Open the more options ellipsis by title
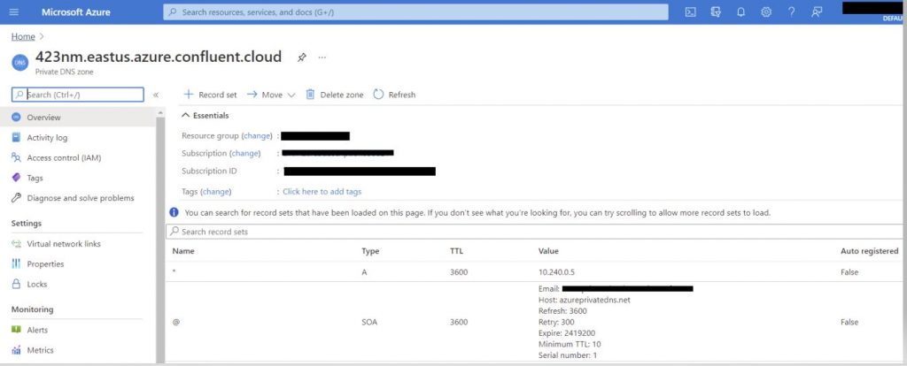The image size is (907, 366). 322,57
